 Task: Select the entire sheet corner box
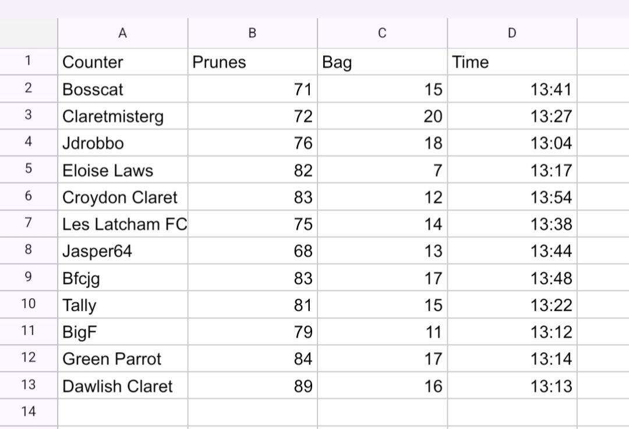click(29, 33)
